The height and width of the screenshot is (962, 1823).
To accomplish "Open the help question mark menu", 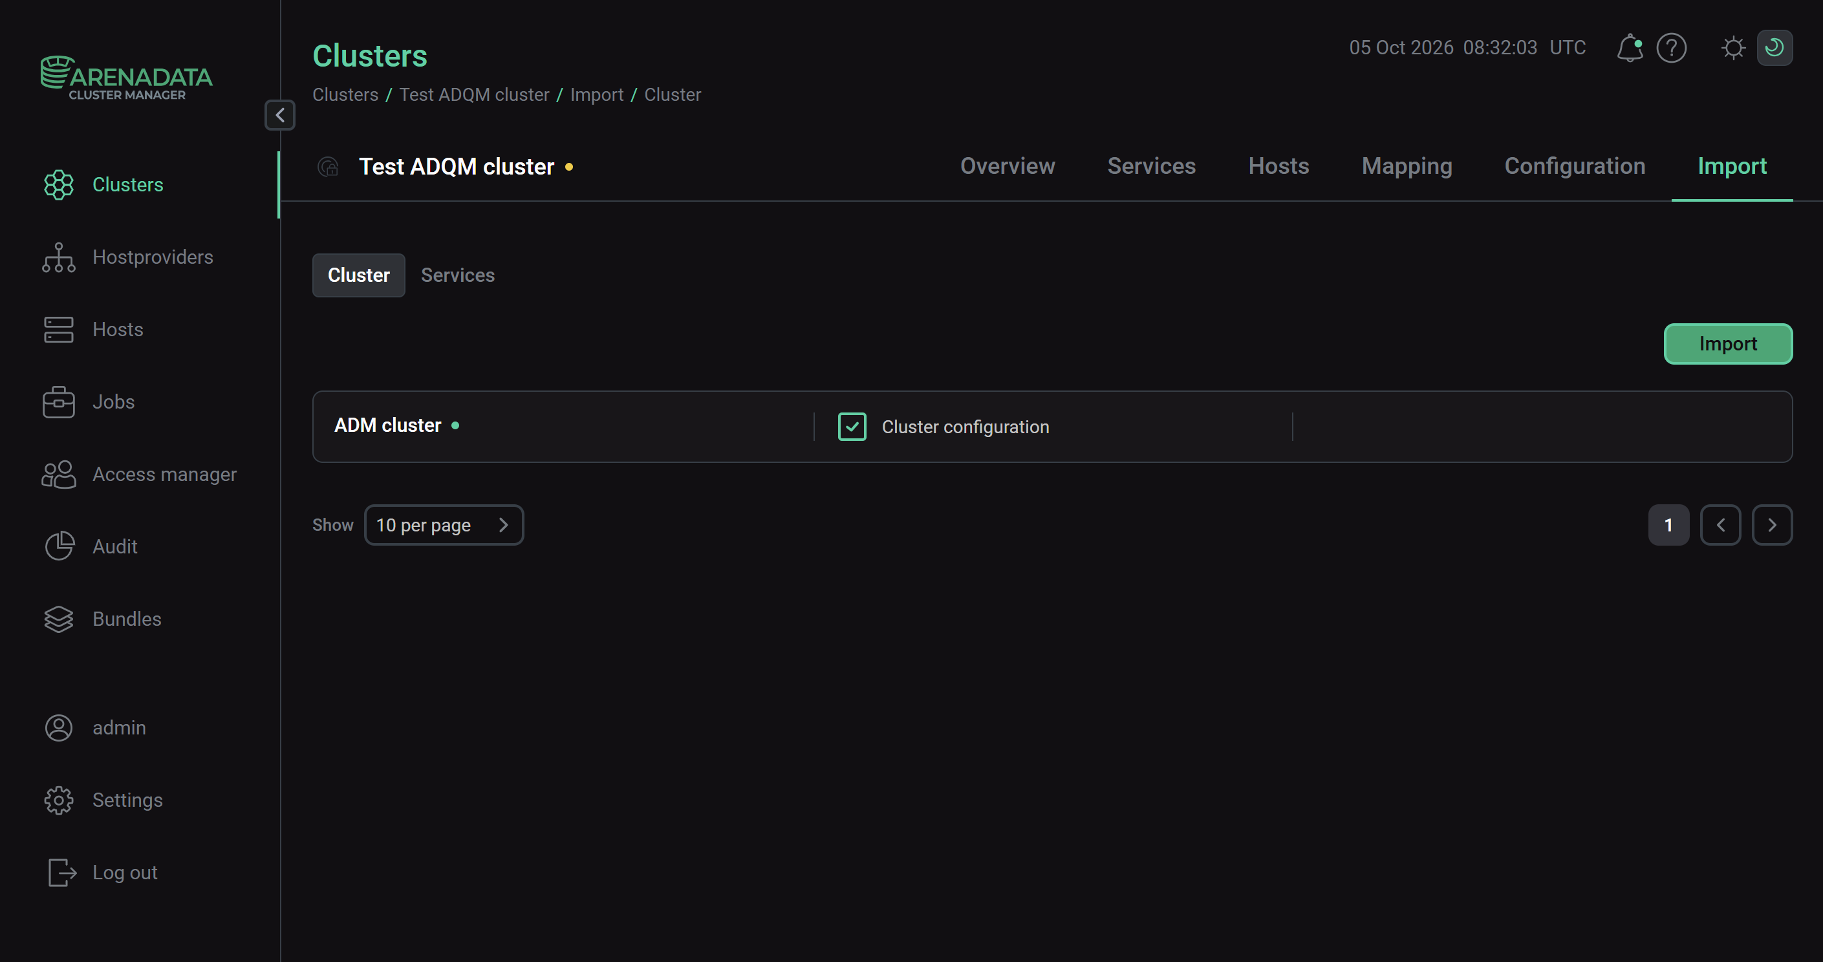I will [x=1672, y=48].
